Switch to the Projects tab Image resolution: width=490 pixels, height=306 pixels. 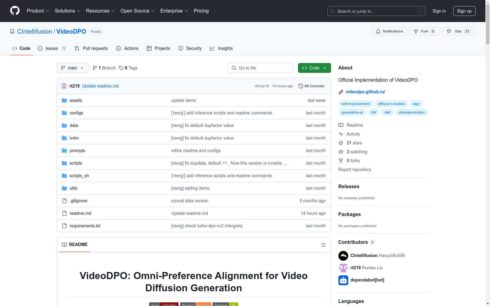pos(158,48)
